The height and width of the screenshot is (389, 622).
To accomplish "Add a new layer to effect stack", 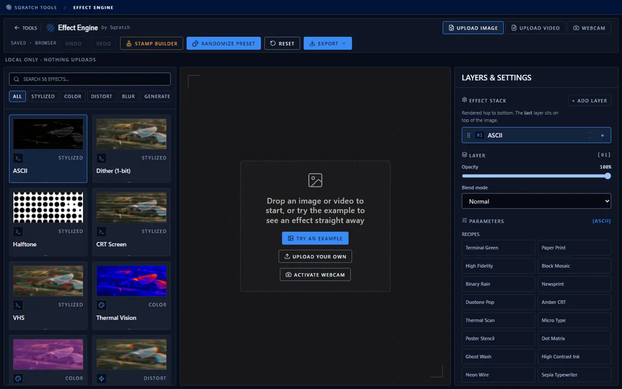I will tap(589, 101).
